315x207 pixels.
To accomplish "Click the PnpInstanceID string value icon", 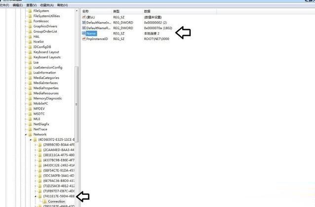I will 84,39.
